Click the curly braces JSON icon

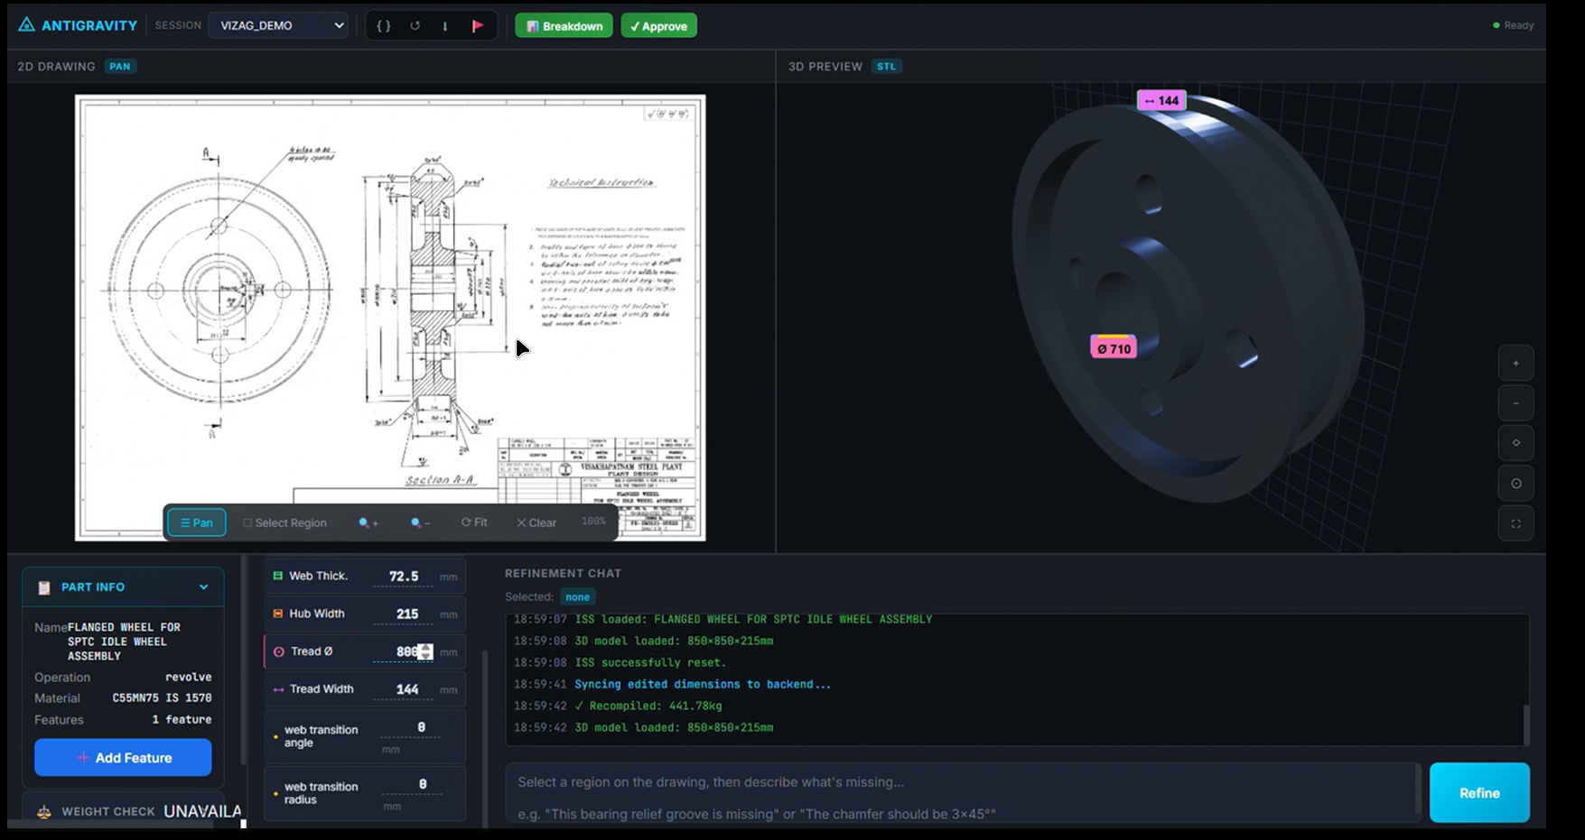tap(384, 26)
